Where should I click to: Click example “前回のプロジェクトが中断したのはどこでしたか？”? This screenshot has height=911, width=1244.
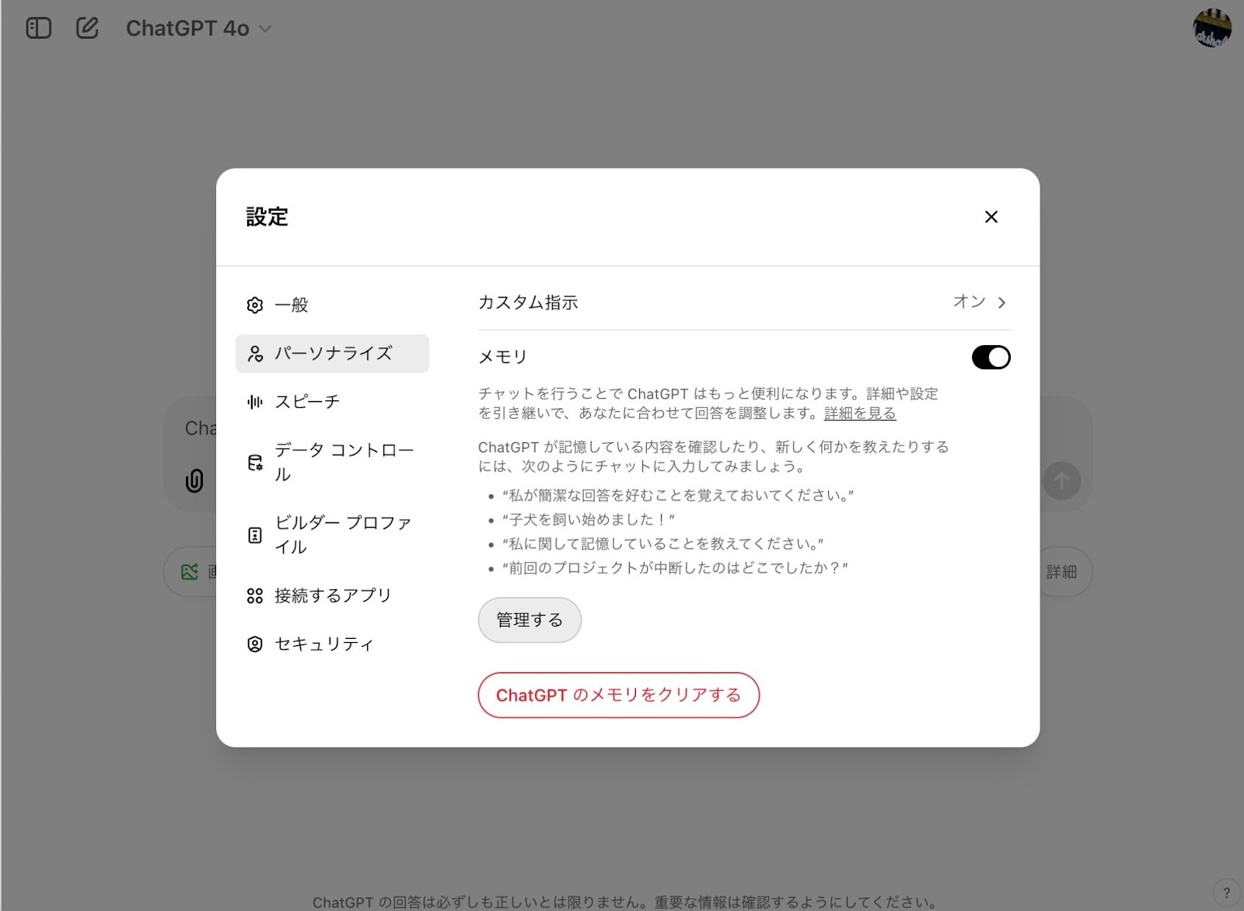[x=675, y=568]
